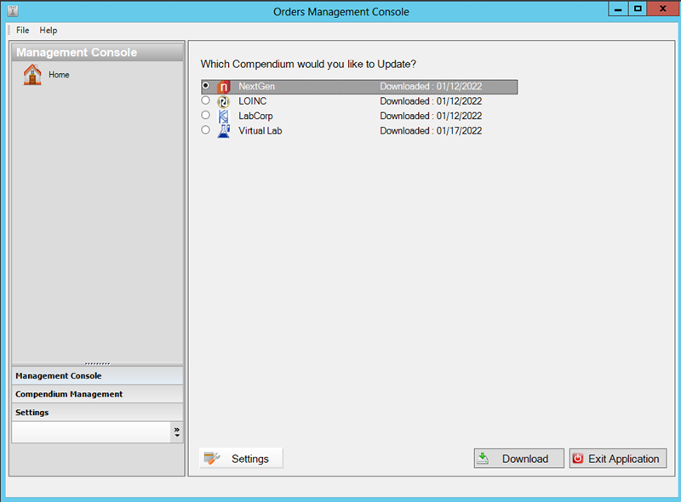This screenshot has width=681, height=502.
Task: Select the LabCorp radio button
Action: [x=206, y=115]
